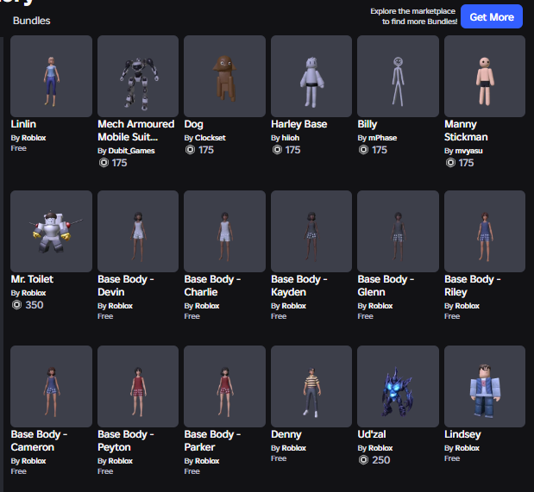Click the Robux icon beside 250 price
Viewport: 534px width, 492px height.
(363, 460)
